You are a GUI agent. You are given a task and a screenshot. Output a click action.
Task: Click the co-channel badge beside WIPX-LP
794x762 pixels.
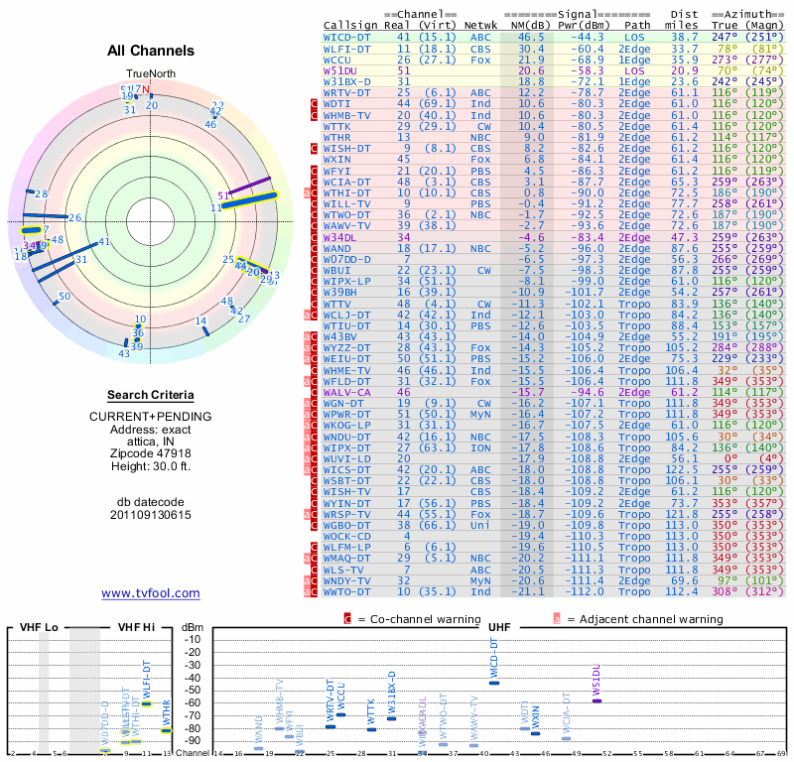click(314, 282)
